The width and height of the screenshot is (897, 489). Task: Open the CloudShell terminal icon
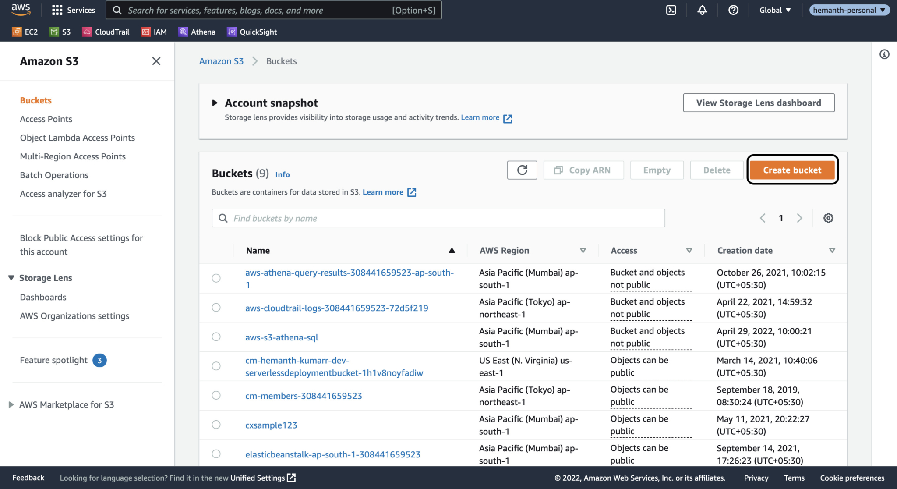tap(671, 10)
